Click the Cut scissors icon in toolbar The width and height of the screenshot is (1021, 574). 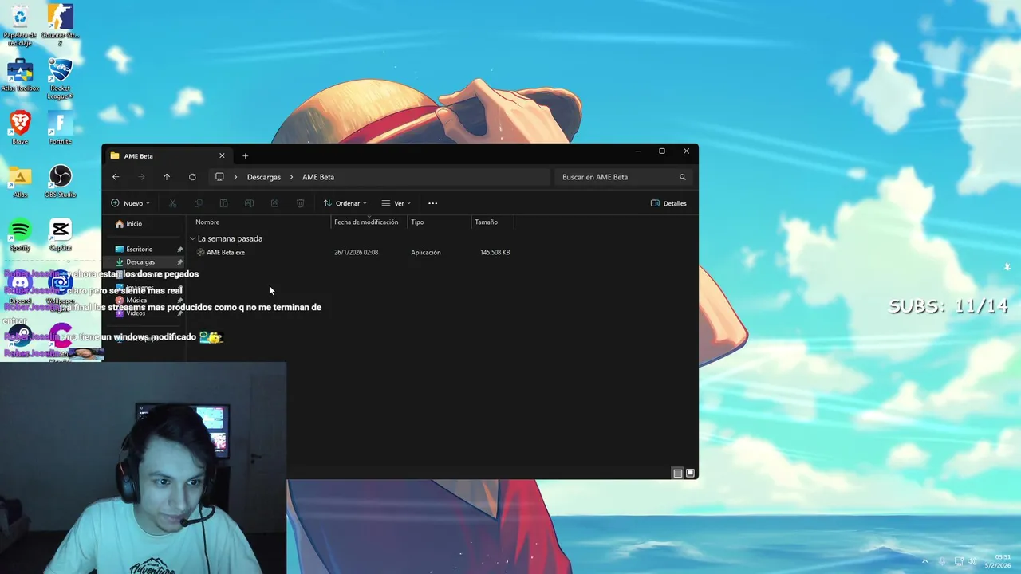172,203
